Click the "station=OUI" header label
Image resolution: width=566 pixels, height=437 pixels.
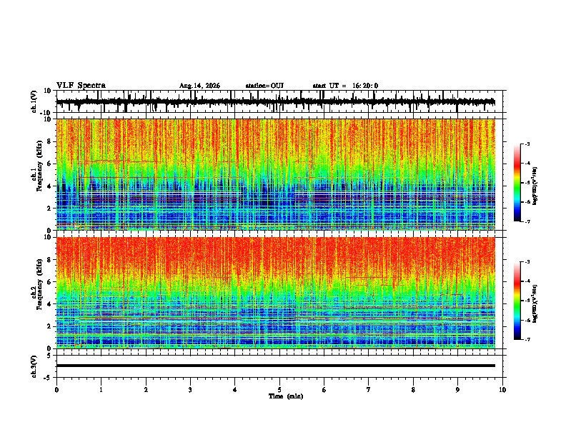pos(264,86)
